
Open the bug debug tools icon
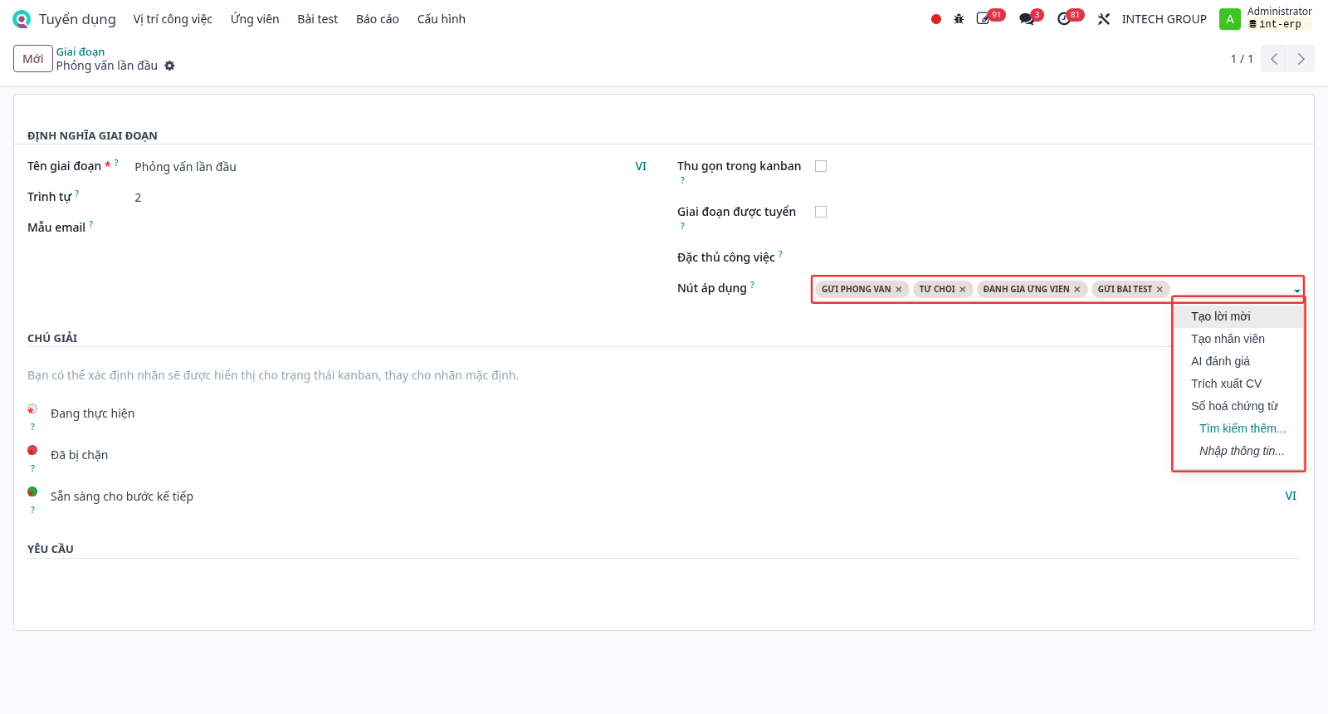959,19
